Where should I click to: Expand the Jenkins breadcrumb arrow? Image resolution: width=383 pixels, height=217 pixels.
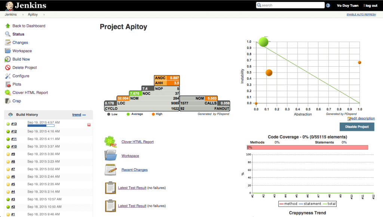pyautogui.click(x=23, y=15)
